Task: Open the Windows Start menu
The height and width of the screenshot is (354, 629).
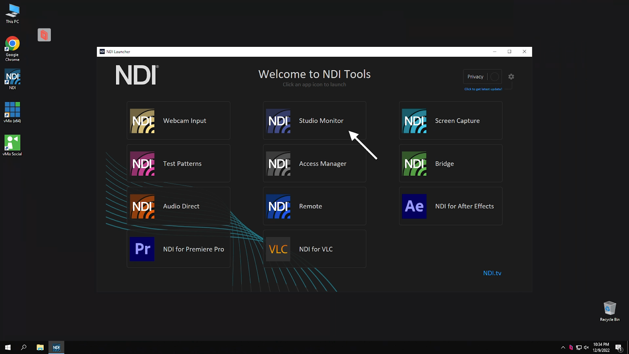Action: (x=7, y=347)
